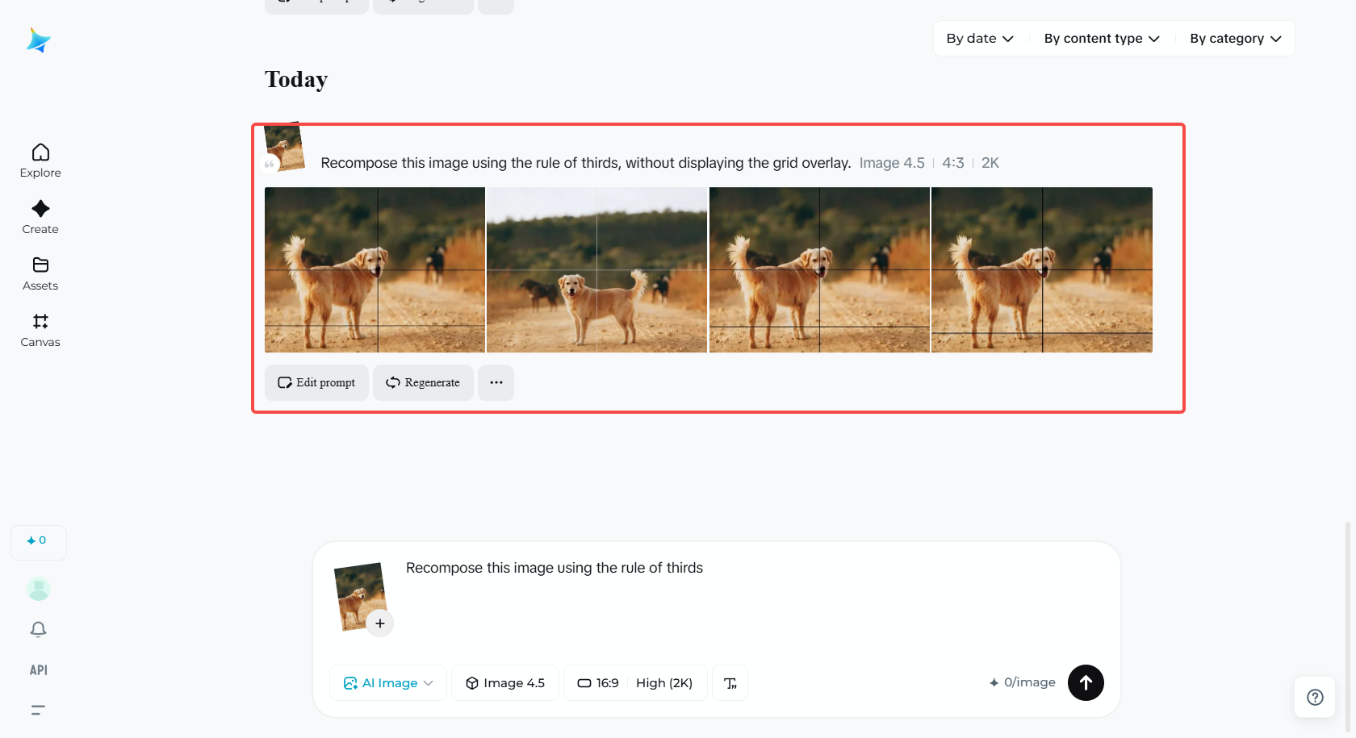The image size is (1356, 738).
Task: Open the API section in the sidebar
Action: (37, 669)
